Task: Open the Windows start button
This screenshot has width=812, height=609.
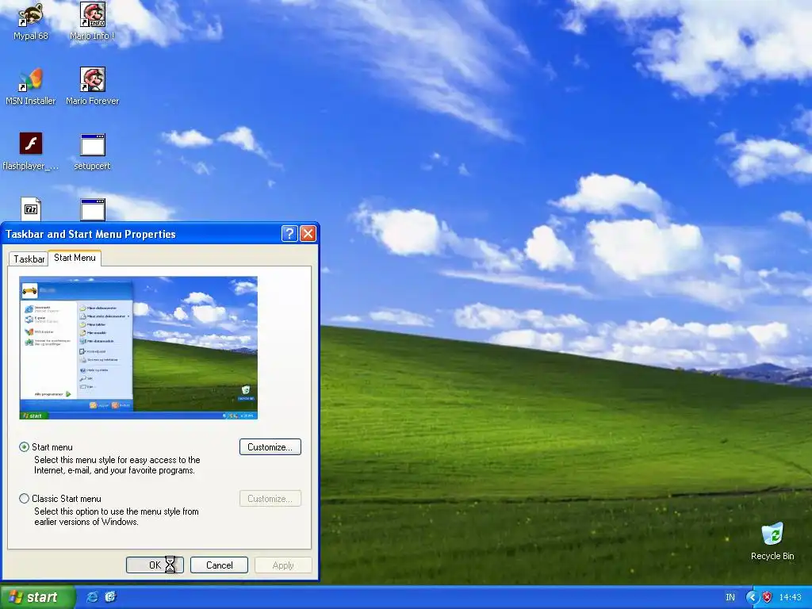Action: (x=38, y=597)
